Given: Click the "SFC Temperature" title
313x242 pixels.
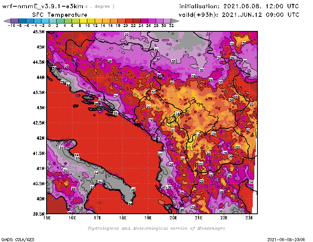Looking at the screenshot, I should point(60,15).
